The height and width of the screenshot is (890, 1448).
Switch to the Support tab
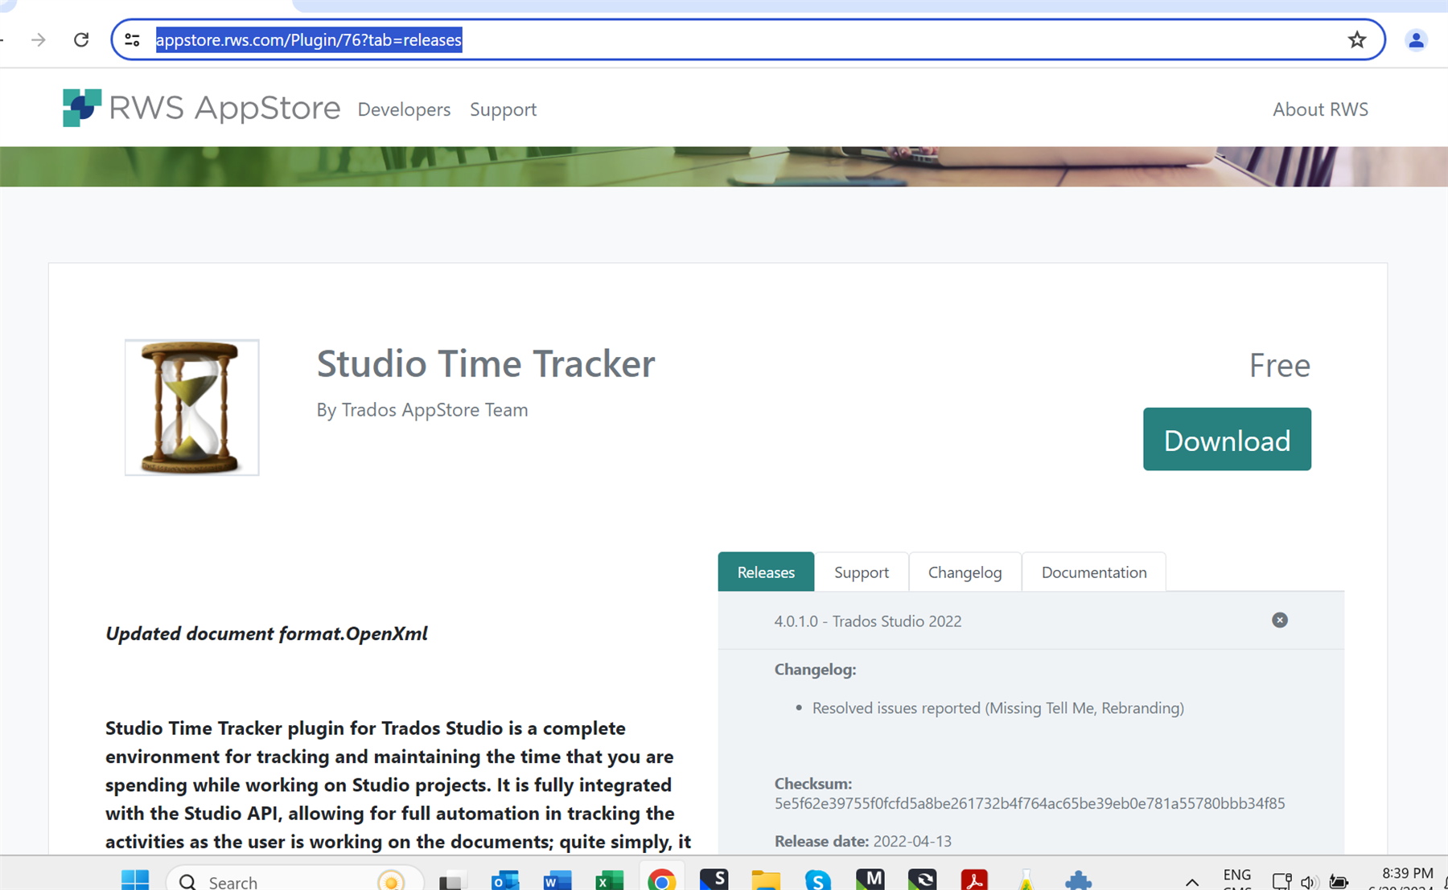862,572
